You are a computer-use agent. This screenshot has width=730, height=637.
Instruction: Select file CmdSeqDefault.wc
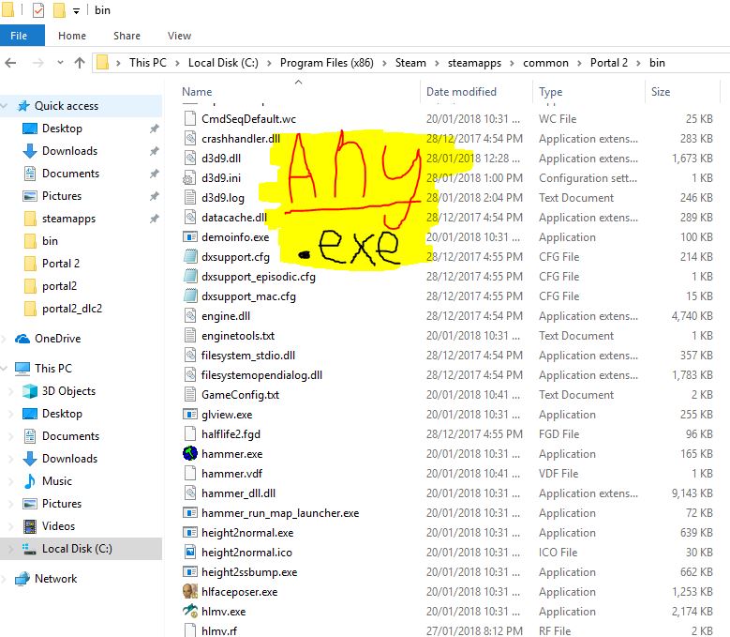coord(248,119)
